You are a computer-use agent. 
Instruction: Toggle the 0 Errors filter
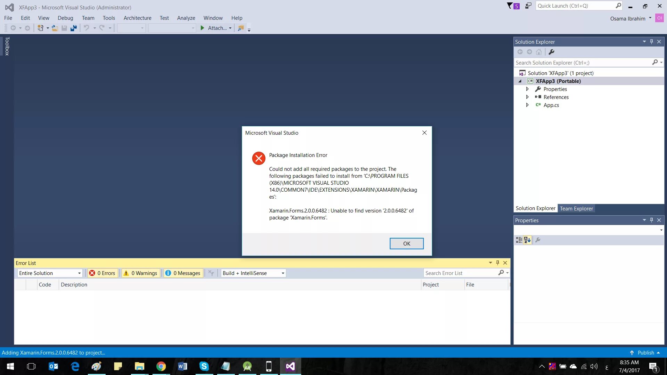click(102, 273)
